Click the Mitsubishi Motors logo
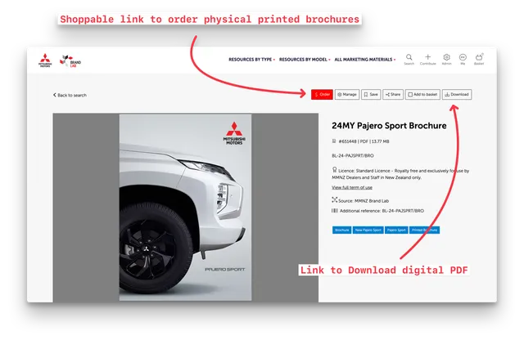The width and height of the screenshot is (524, 349). [x=45, y=60]
